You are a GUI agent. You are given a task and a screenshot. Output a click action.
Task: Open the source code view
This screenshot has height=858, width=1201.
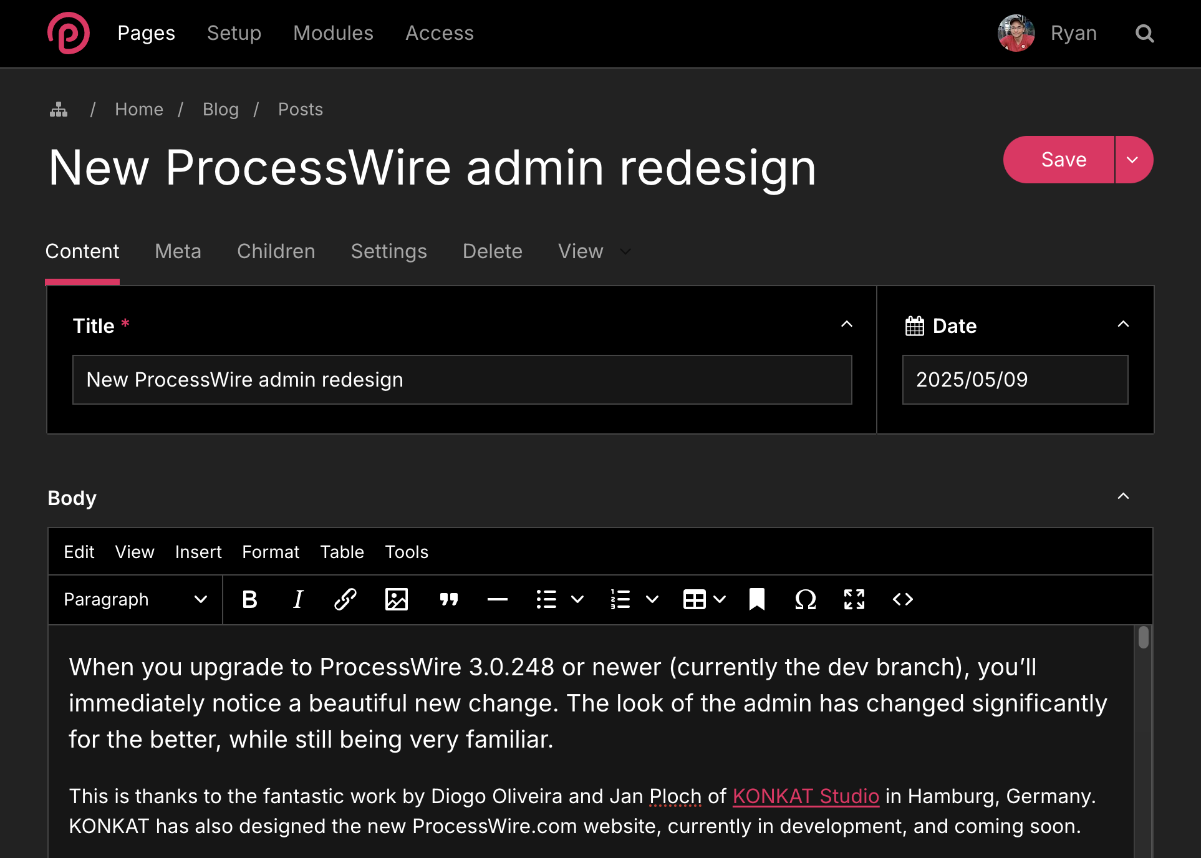tap(902, 599)
